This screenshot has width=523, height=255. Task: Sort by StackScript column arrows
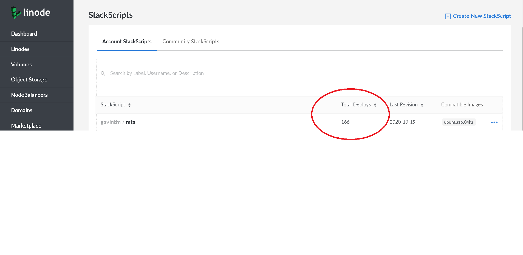(129, 105)
